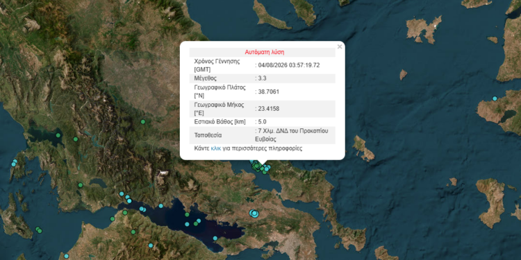Click the origin time value 04/08/2026 03:57:19.72
The image size is (521, 260).
coord(289,65)
